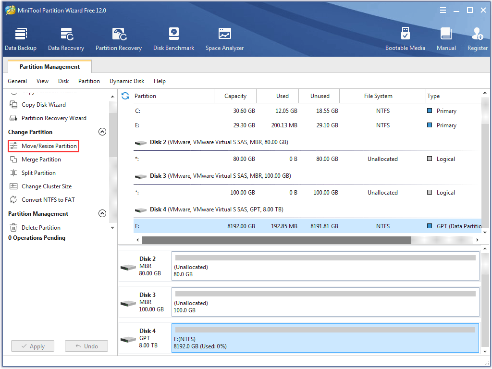Click Delete Partition trash icon

click(x=13, y=227)
